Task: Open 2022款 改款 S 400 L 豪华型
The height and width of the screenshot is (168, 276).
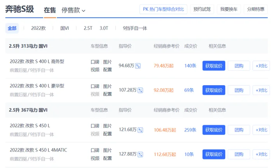Action: pyautogui.click(x=37, y=86)
